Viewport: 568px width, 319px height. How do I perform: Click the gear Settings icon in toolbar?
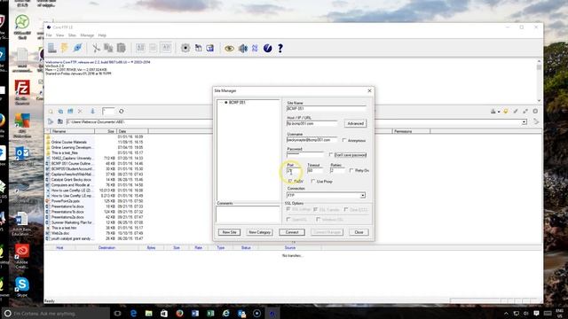click(185, 48)
